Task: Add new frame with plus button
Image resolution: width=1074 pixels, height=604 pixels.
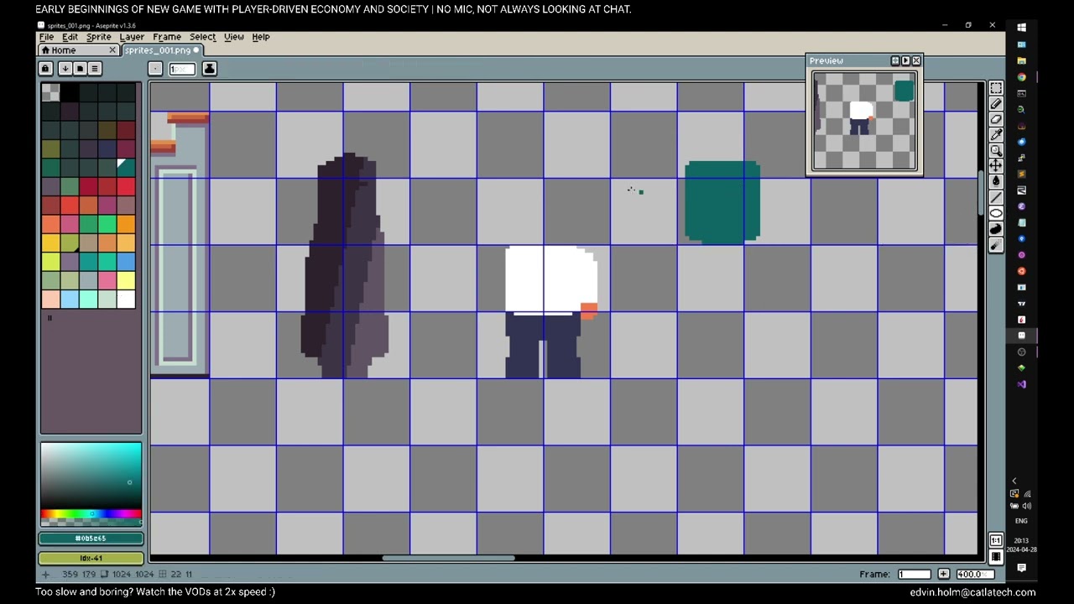Action: click(x=944, y=574)
